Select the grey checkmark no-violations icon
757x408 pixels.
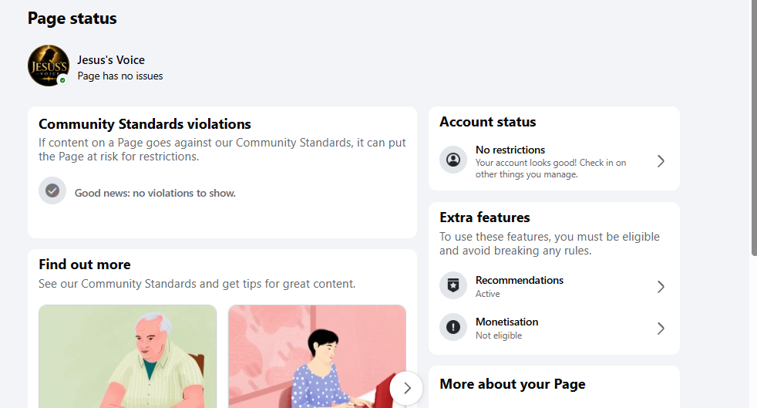point(52,191)
